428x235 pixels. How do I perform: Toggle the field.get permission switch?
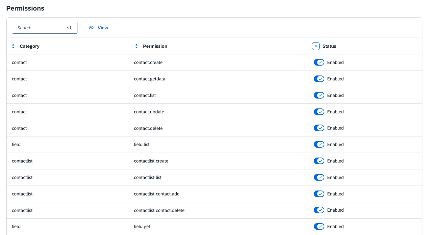point(319,226)
